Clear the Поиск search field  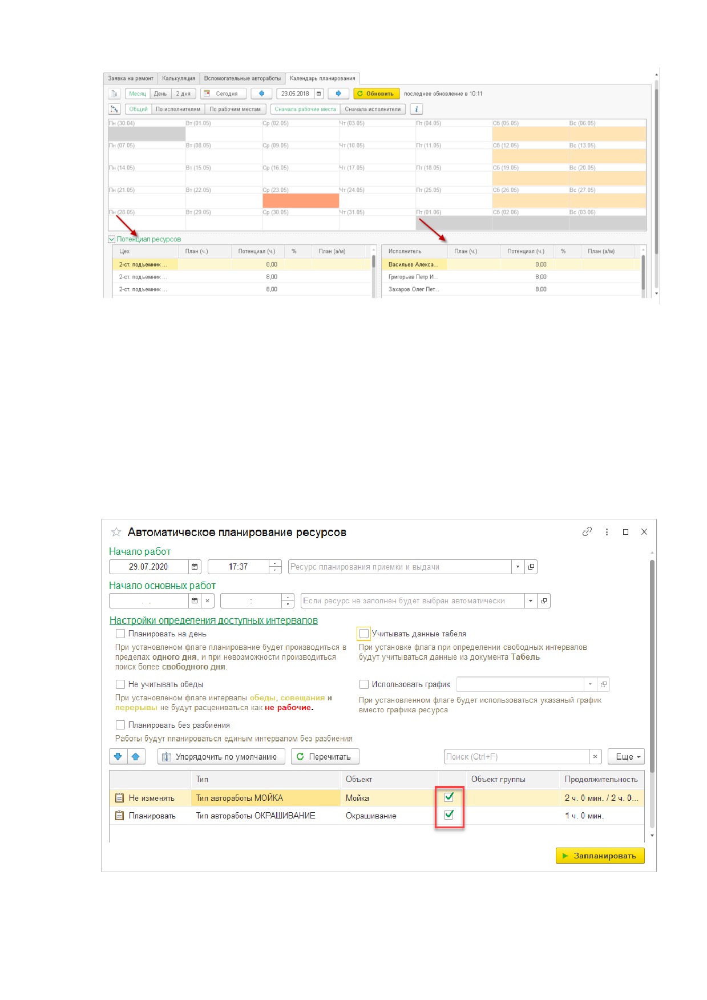[x=595, y=757]
